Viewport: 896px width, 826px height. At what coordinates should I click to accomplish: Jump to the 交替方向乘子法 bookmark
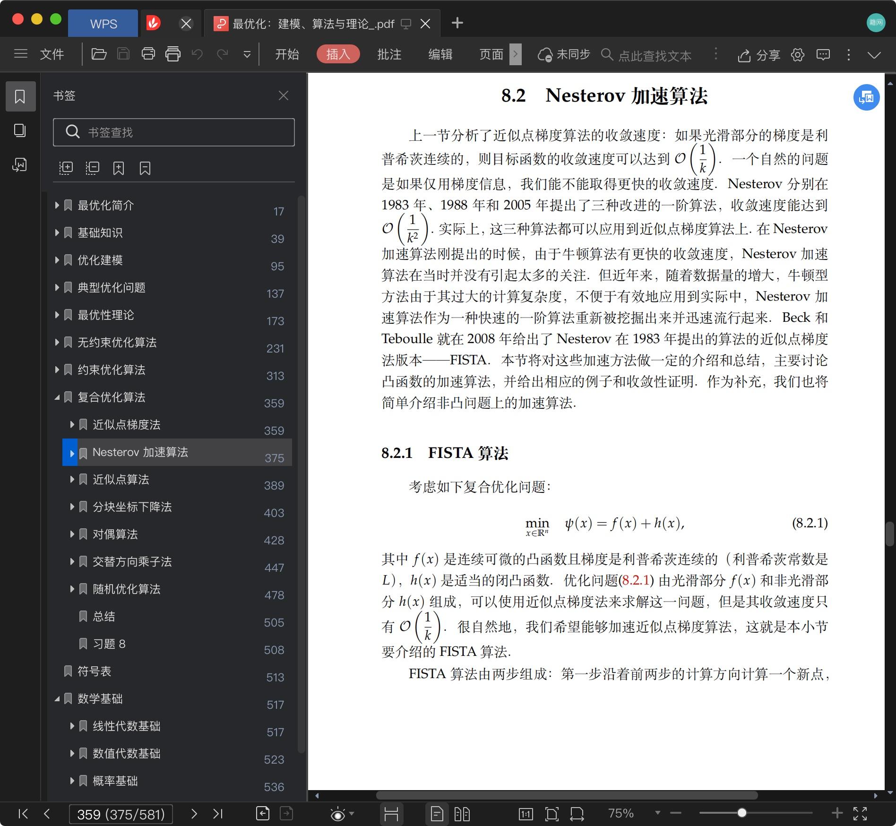tap(132, 561)
